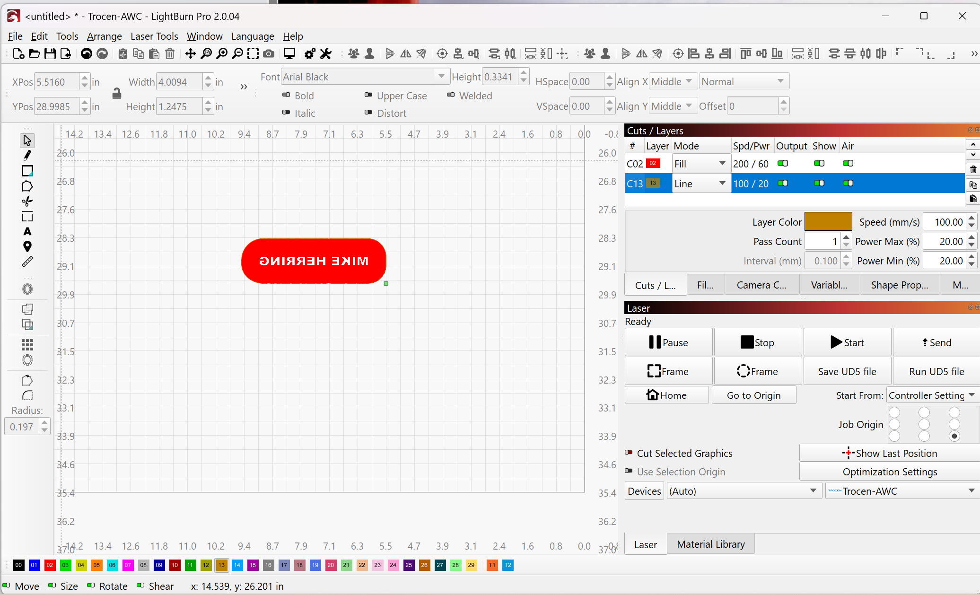Switch to the Material Library tab

pyautogui.click(x=710, y=544)
